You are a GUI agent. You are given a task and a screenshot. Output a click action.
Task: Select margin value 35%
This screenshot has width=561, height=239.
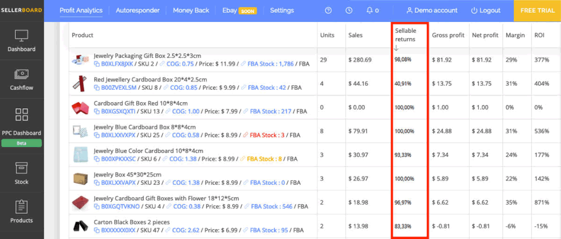511,202
